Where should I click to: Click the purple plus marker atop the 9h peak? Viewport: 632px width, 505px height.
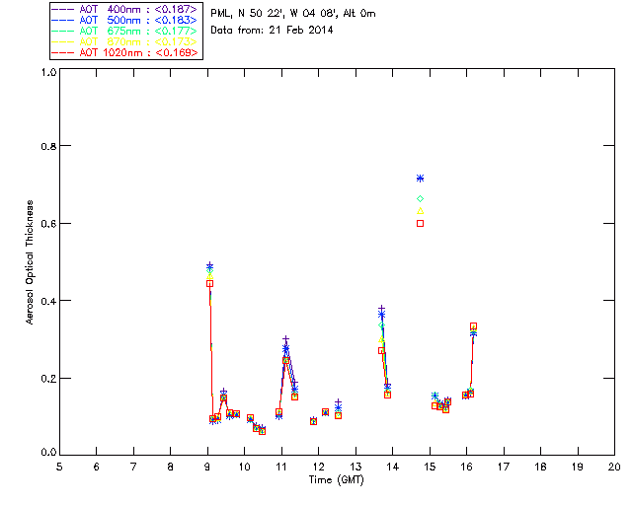(209, 264)
